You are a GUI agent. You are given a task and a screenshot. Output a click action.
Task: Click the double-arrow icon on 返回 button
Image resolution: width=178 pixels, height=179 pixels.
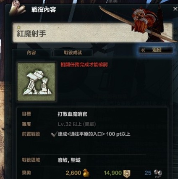(143, 50)
